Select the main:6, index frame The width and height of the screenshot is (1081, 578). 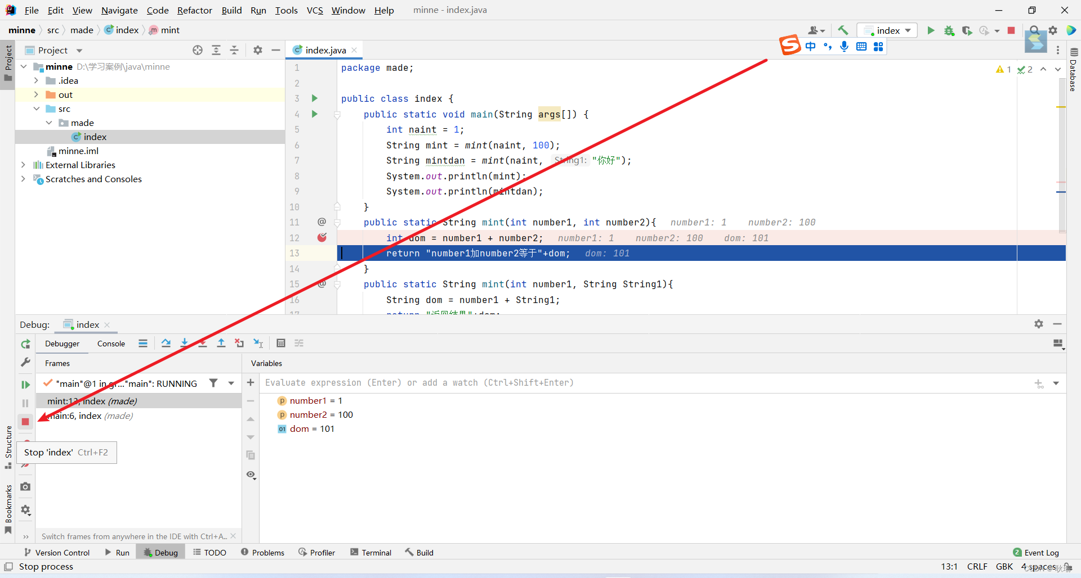139,416
